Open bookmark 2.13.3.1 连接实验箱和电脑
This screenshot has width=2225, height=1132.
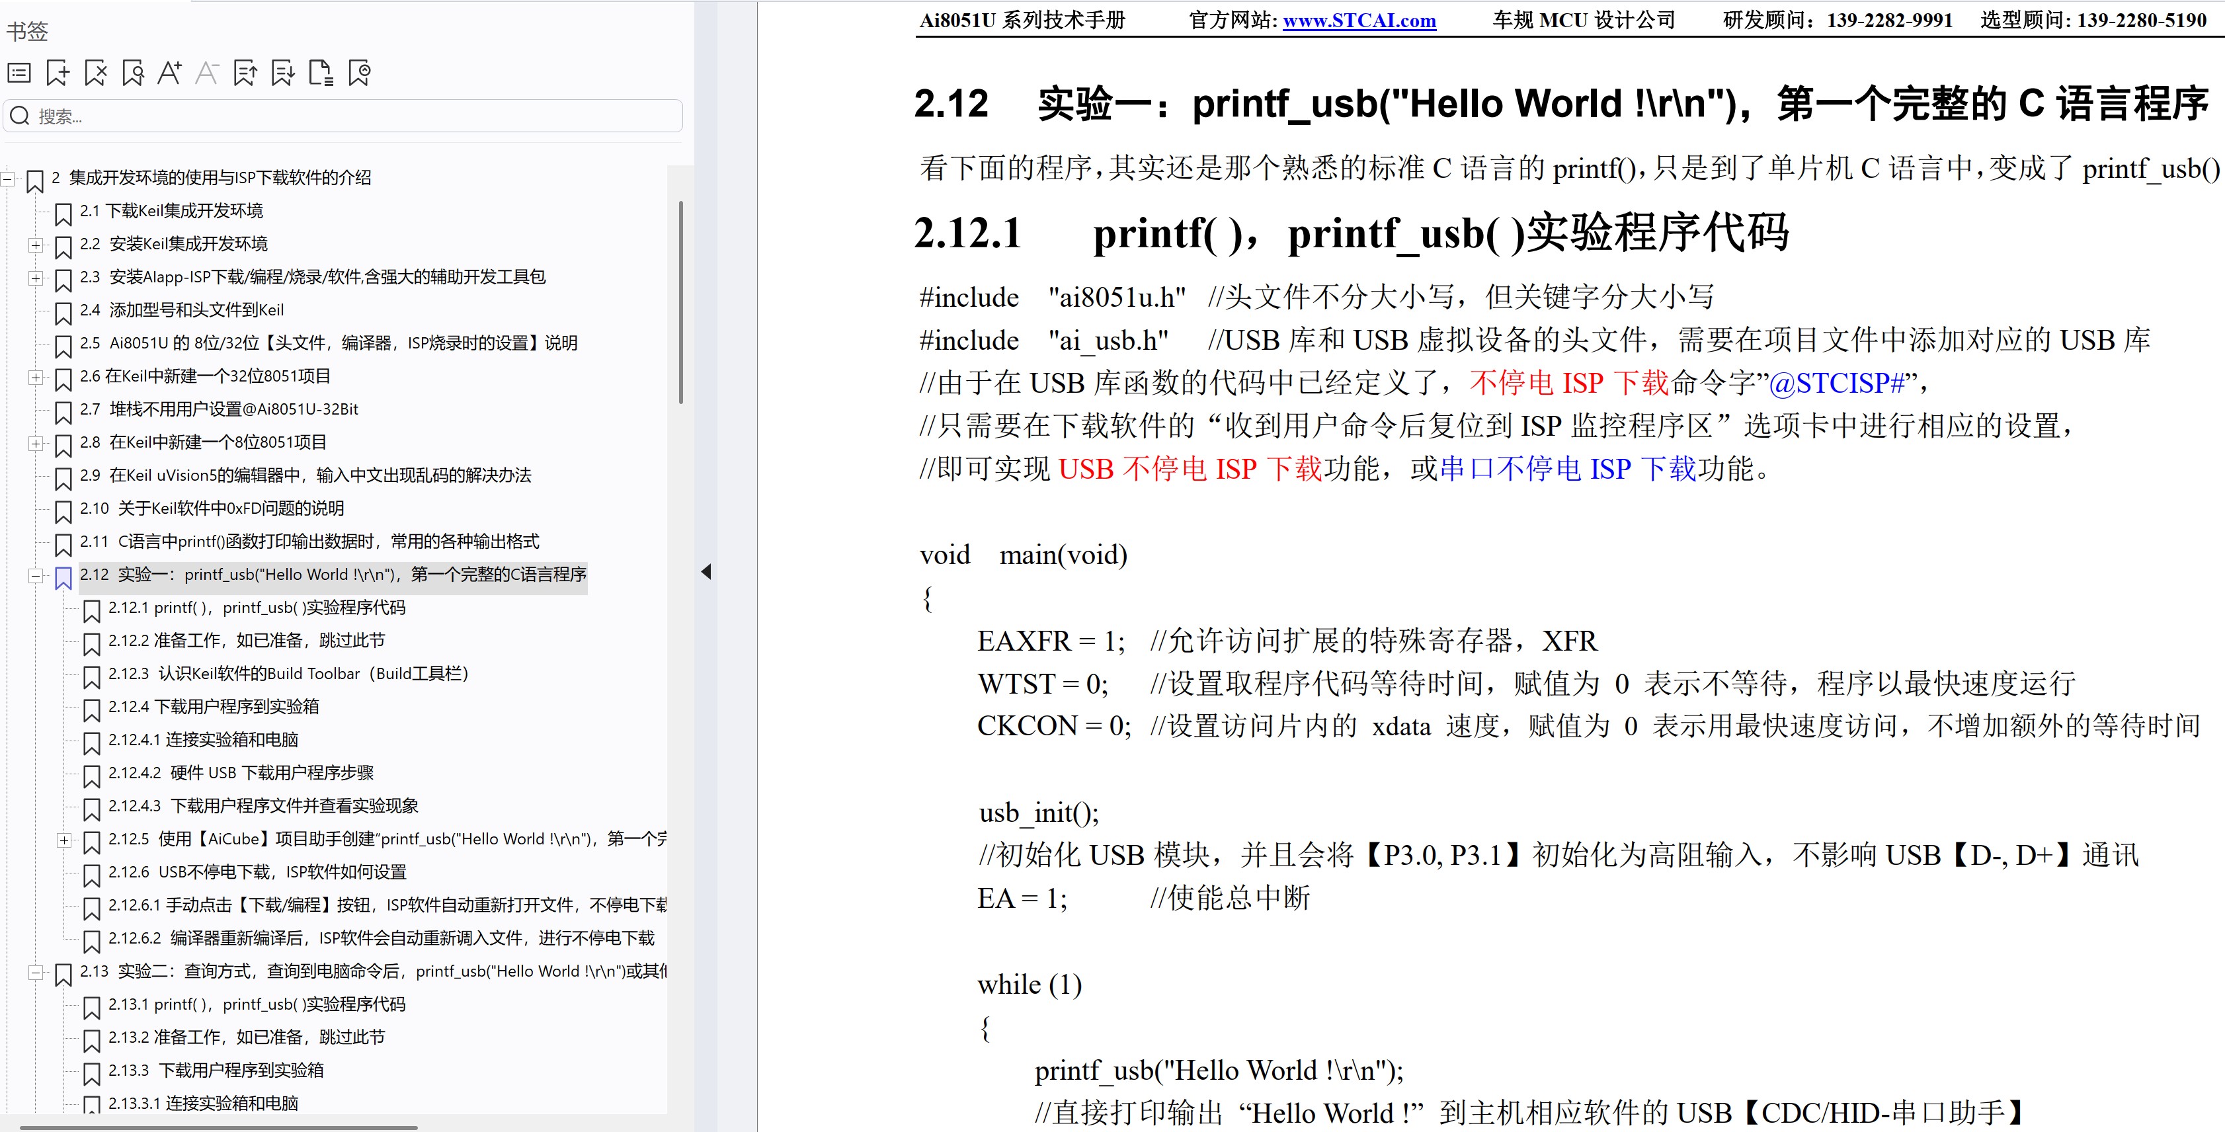[203, 1104]
